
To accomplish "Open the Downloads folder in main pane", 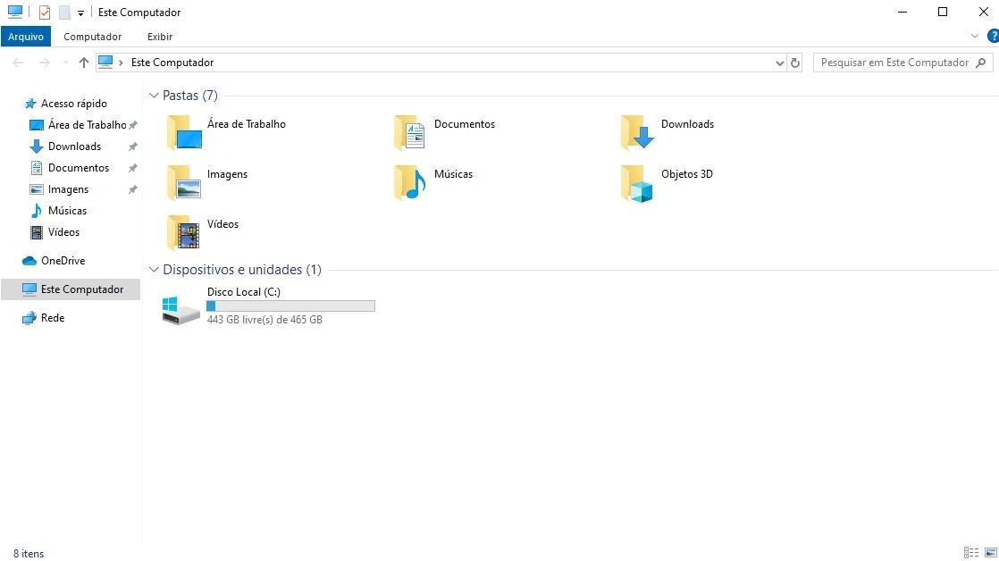I will [637, 132].
